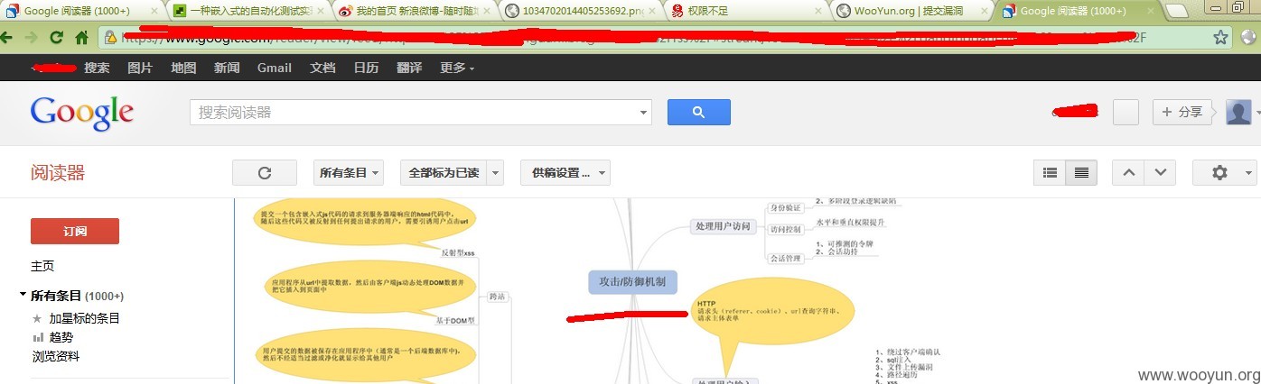Click the 基于DOM型 label

tap(455, 321)
